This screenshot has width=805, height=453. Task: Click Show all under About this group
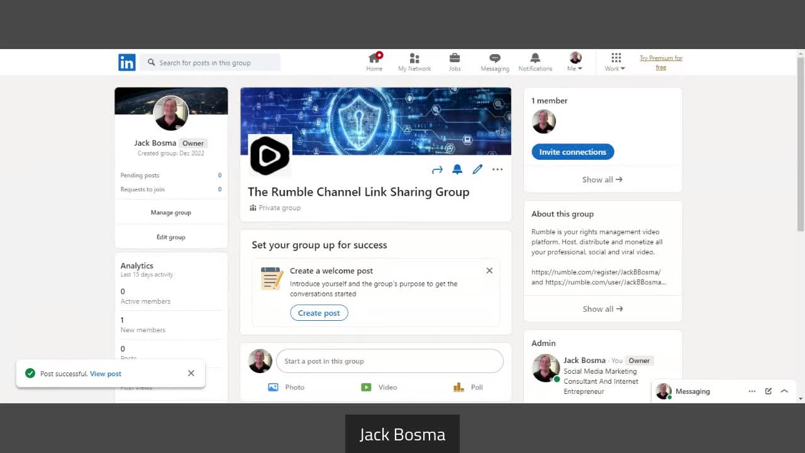(602, 309)
